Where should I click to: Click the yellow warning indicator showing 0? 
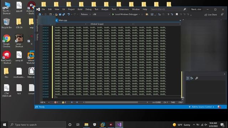[x=64, y=102]
